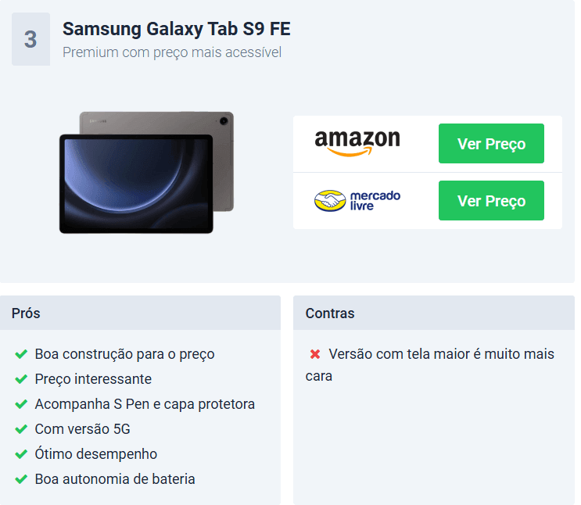
Task: Click the number 3 ranking badge
Action: pyautogui.click(x=30, y=39)
